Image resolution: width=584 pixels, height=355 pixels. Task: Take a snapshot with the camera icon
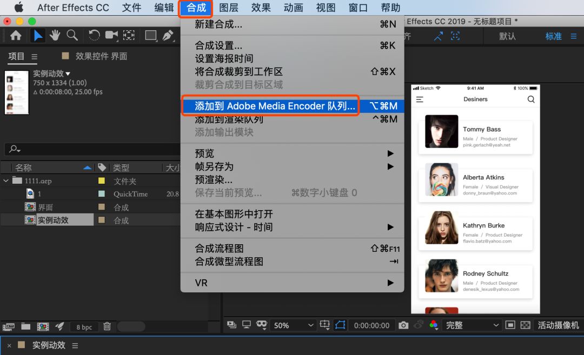[403, 325]
